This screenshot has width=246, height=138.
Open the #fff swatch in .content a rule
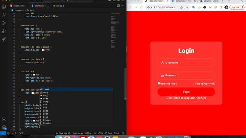[34, 75]
